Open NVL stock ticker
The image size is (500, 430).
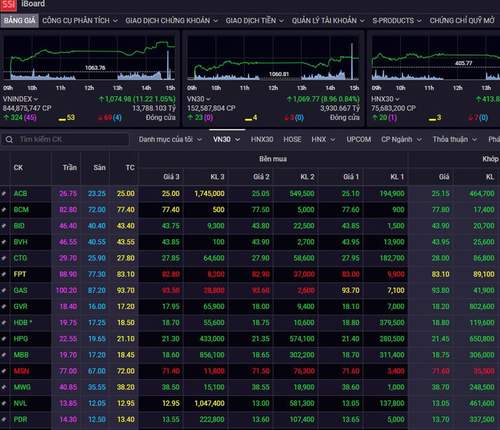pyautogui.click(x=20, y=404)
